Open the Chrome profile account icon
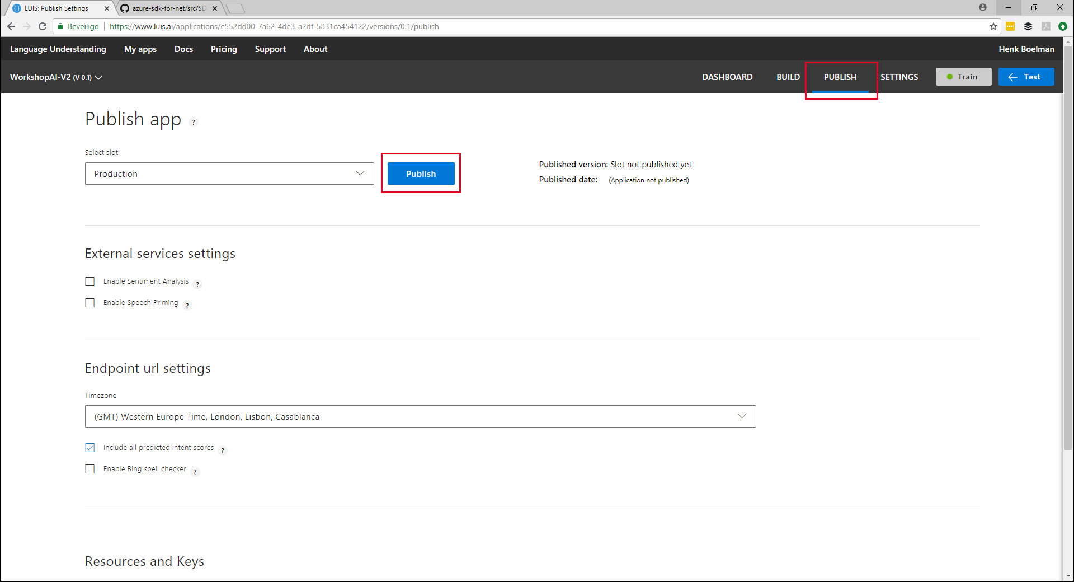This screenshot has height=582, width=1074. [983, 7]
